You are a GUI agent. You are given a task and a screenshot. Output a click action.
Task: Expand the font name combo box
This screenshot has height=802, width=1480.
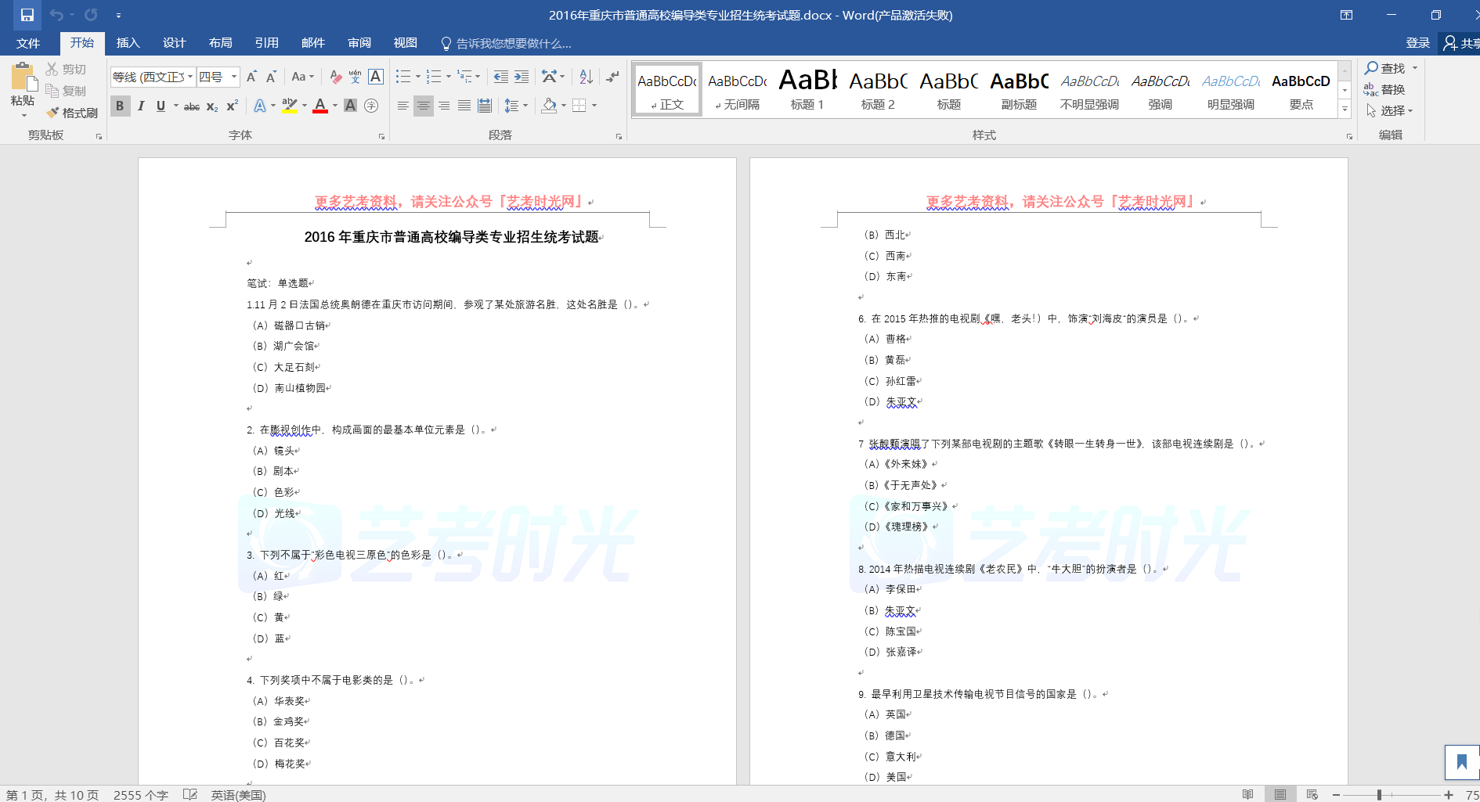(x=190, y=77)
